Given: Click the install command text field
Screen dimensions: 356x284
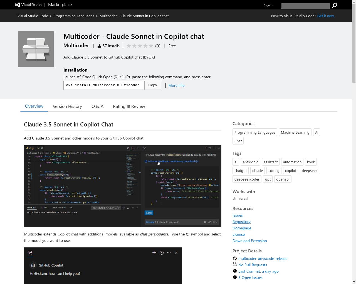Looking at the screenshot, I should pos(104,85).
